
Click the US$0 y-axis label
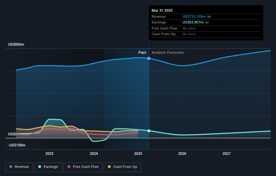pyautogui.click(x=12, y=134)
